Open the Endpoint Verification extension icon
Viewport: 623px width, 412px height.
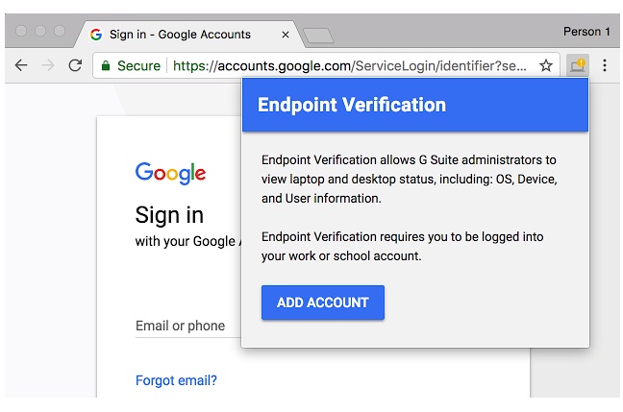[x=577, y=65]
